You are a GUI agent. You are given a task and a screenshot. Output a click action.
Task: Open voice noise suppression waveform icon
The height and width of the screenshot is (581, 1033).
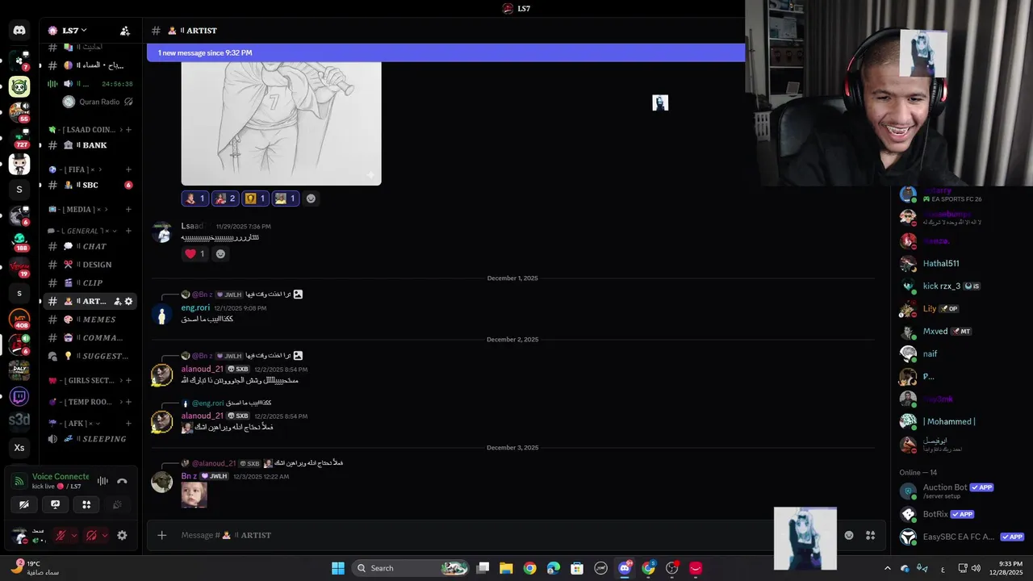point(102,481)
